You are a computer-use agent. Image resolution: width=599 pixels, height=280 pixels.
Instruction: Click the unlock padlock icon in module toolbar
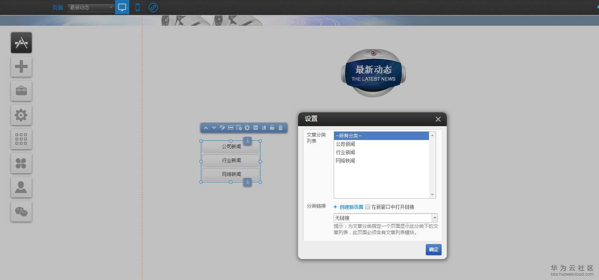pos(272,128)
